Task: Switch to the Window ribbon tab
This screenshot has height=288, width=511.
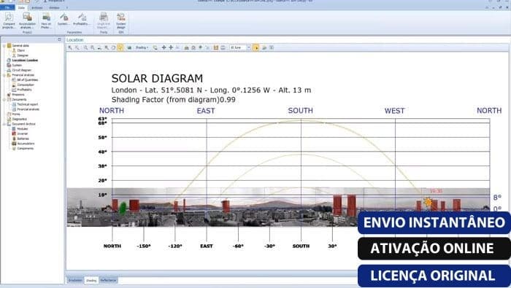Action: tap(54, 7)
